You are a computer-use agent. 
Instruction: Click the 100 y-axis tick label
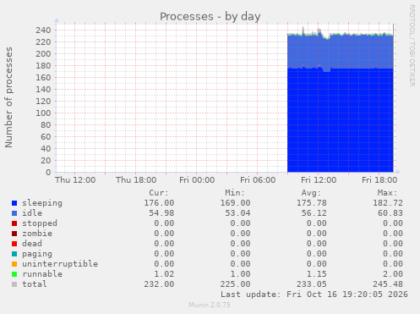(x=43, y=113)
